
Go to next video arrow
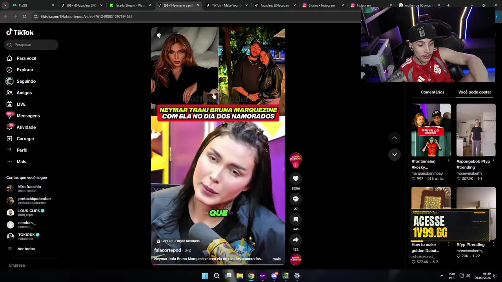[x=395, y=154]
